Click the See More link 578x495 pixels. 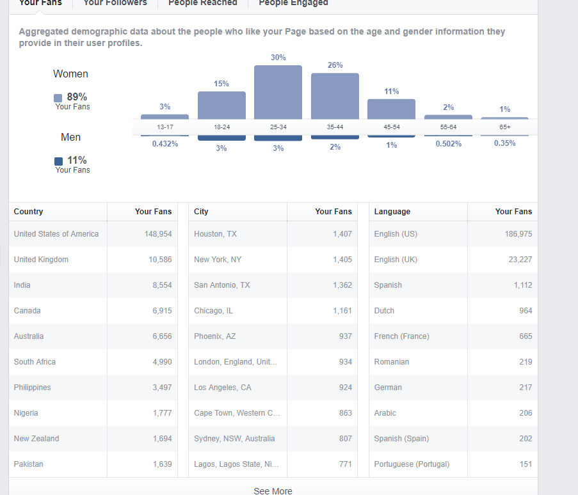click(x=273, y=491)
